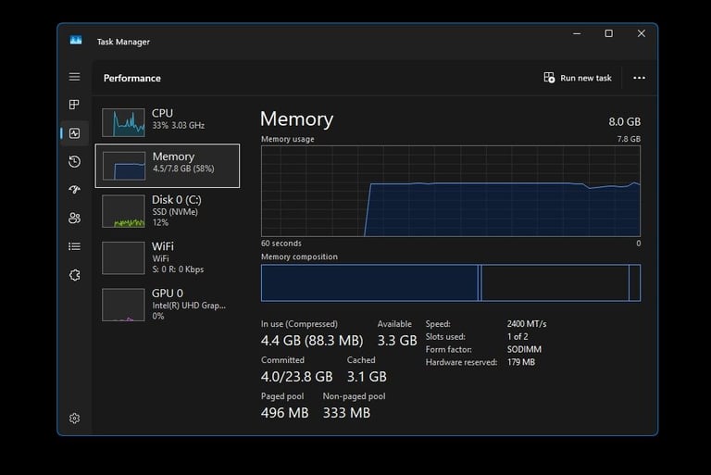
Task: Click the Cached value 3.1 GB
Action: (367, 377)
